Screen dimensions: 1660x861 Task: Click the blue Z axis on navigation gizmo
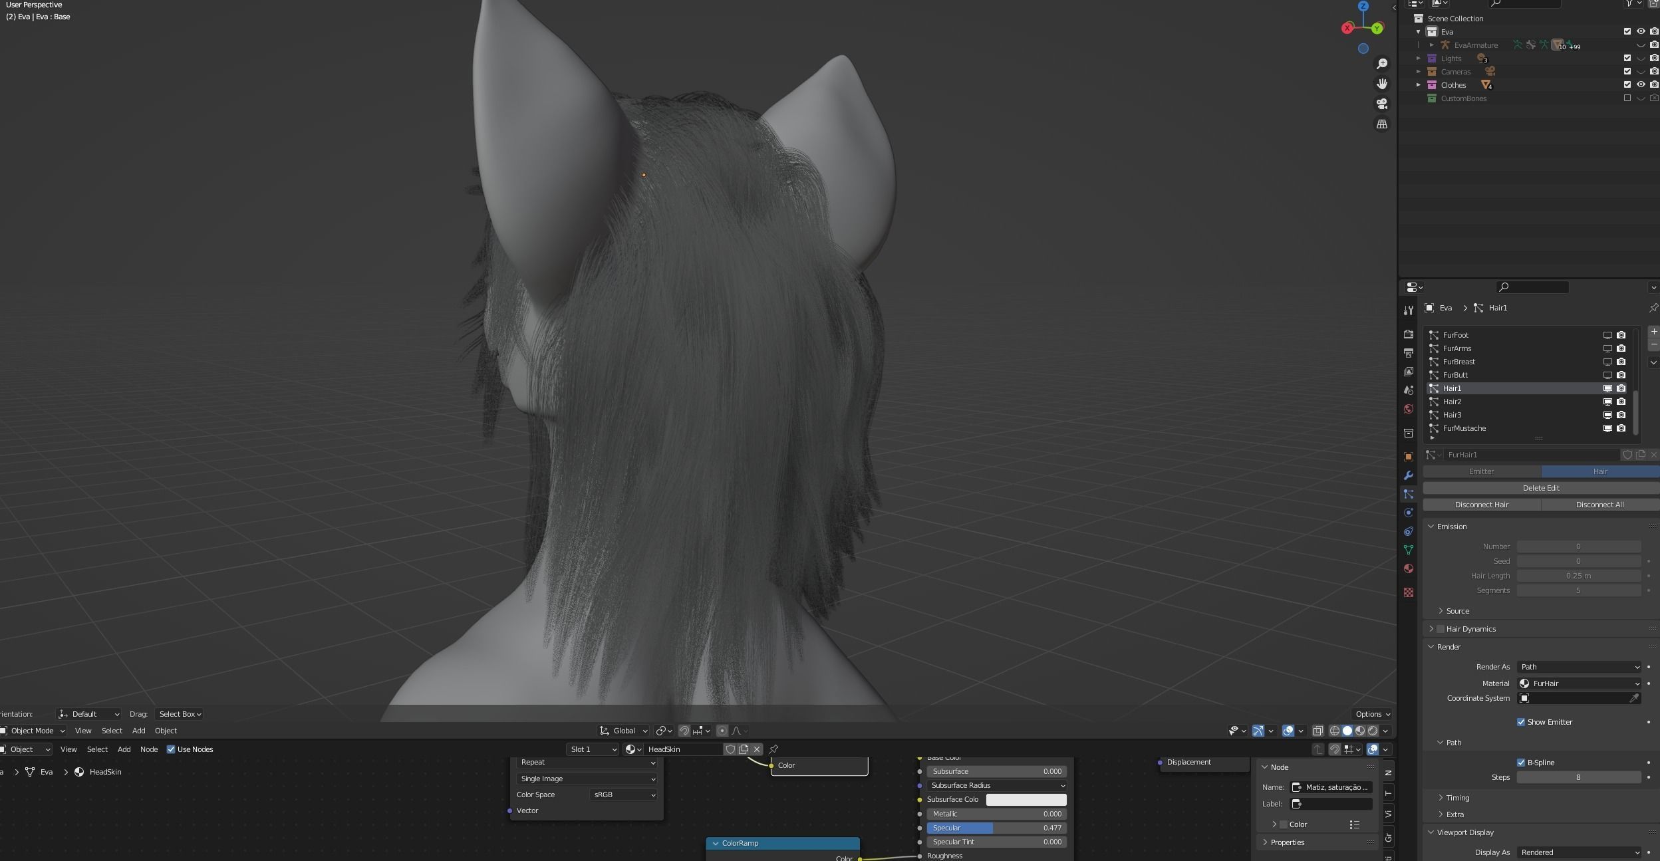[x=1363, y=6]
